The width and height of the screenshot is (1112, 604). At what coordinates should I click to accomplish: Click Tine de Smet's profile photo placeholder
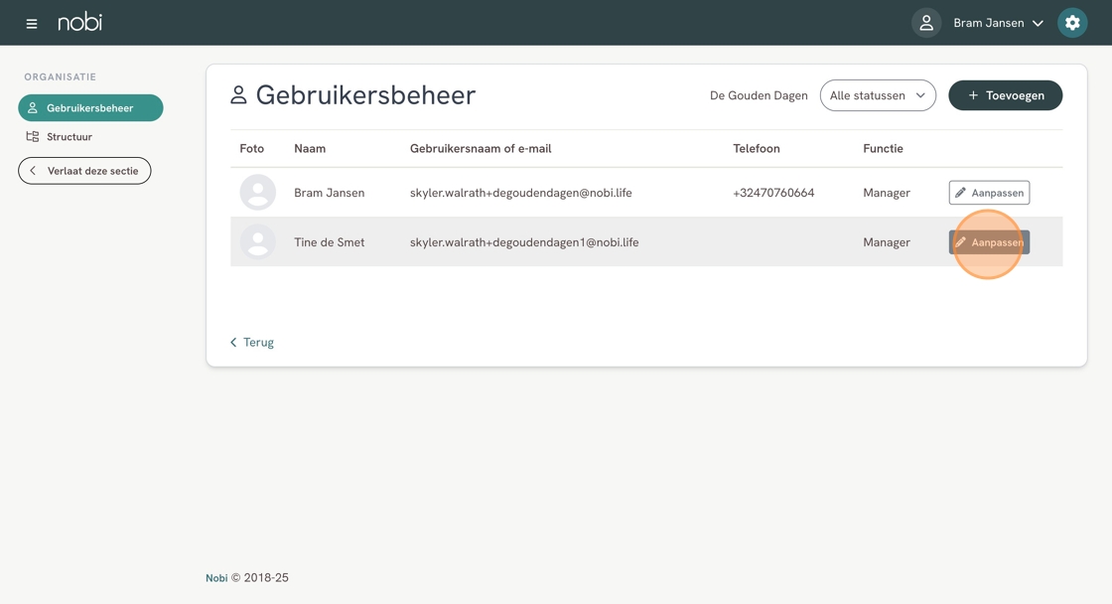point(258,242)
